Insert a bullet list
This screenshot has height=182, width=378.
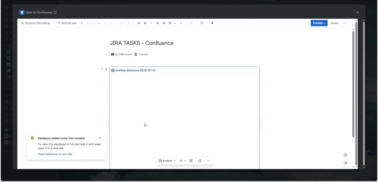click(105, 23)
